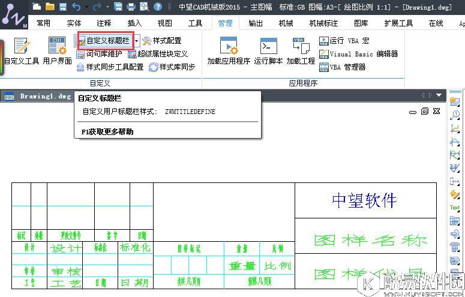This screenshot has height=297, width=465.
Task: Click 加载应用程序 icon
Action: pos(229,50)
